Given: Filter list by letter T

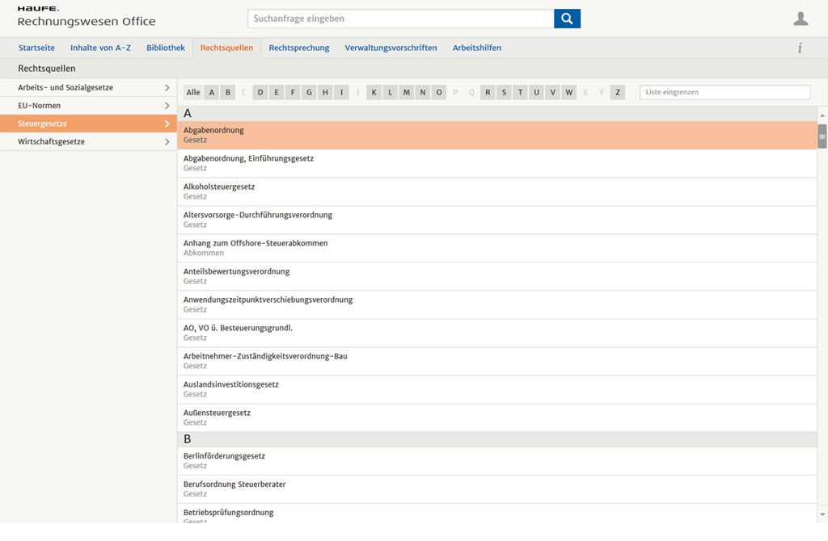Looking at the screenshot, I should (x=520, y=92).
